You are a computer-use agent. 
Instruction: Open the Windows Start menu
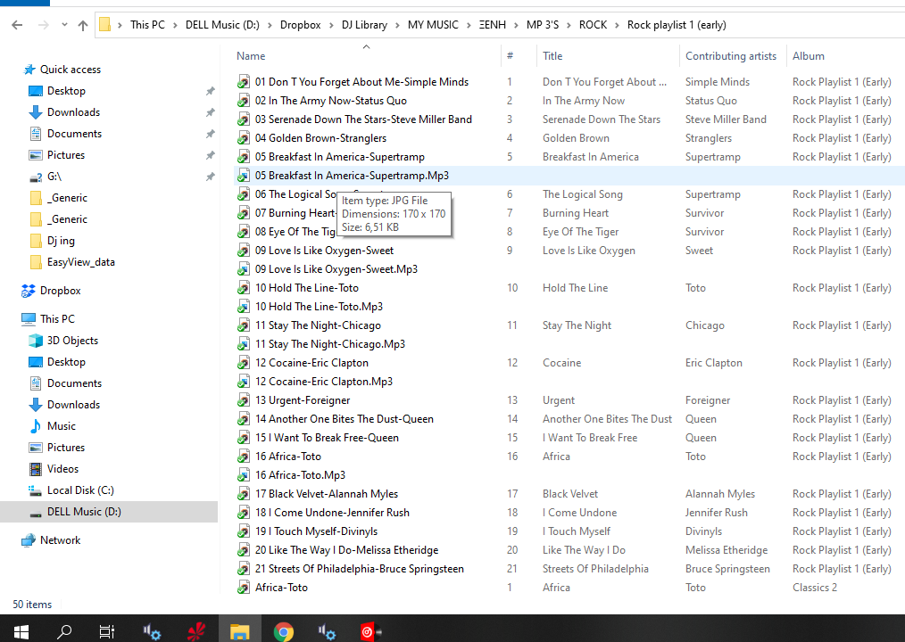pyautogui.click(x=21, y=631)
